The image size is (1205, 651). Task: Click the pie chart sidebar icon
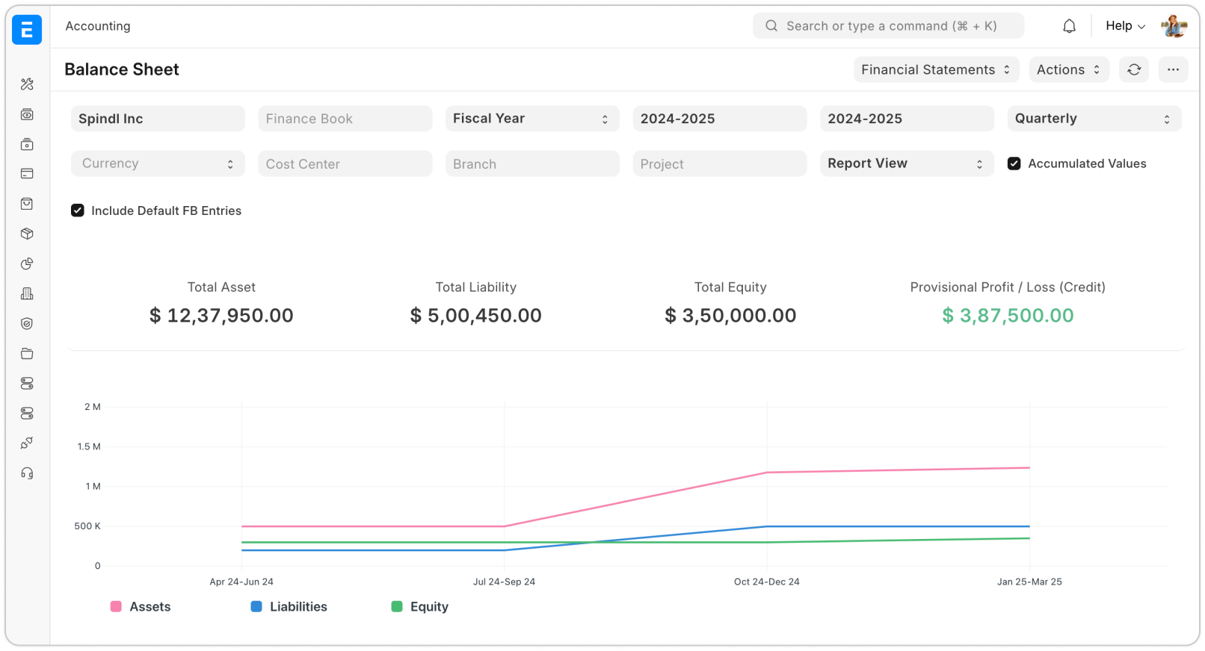coord(27,264)
